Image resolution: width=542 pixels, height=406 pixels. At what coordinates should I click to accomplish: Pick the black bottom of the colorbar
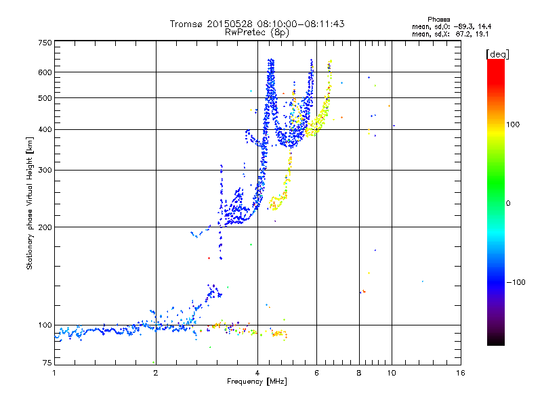tap(496, 342)
